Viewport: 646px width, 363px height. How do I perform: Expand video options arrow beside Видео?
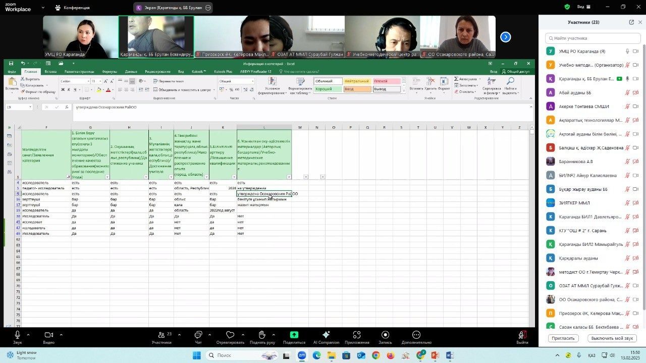pos(61,334)
